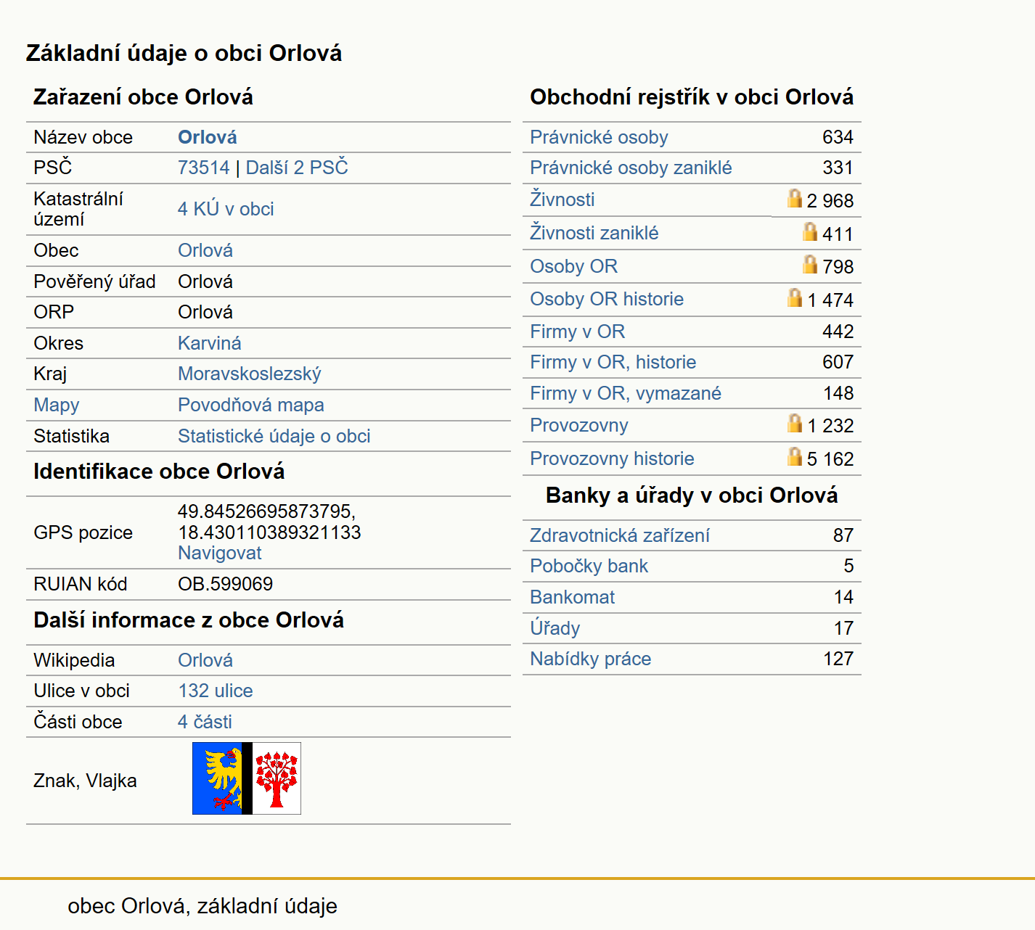1035x930 pixels.
Task: Open the Orlová coat of arms image
Action: (x=247, y=778)
